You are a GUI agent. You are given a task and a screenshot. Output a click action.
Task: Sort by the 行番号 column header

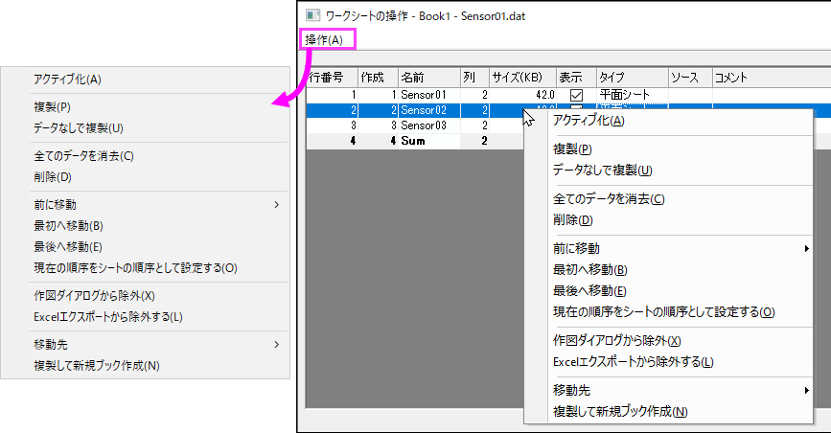point(333,78)
